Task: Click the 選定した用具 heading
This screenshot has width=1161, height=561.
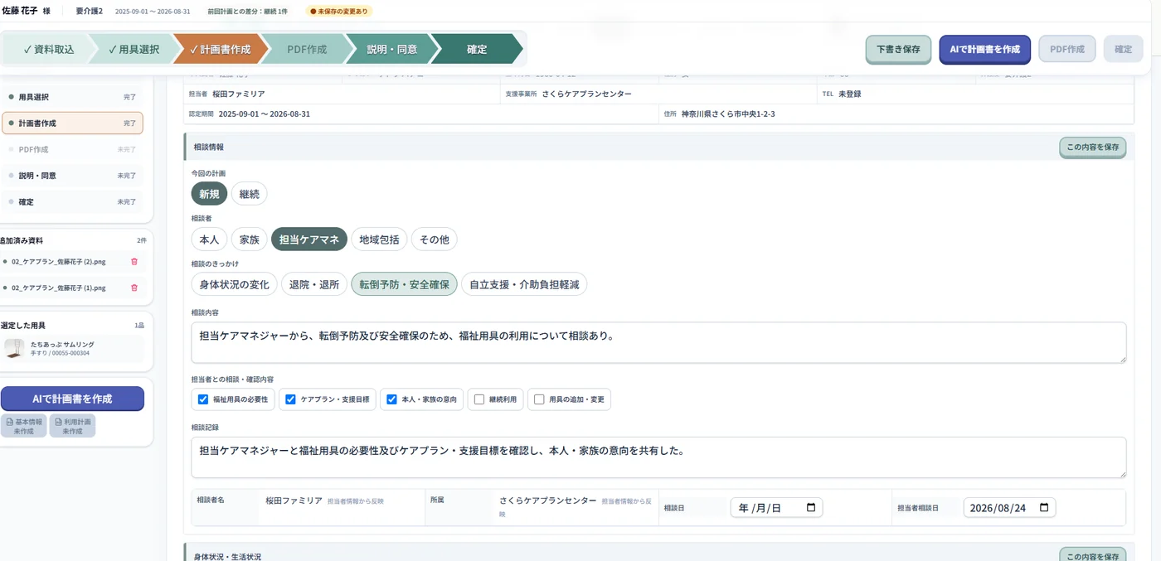Action: pos(23,326)
